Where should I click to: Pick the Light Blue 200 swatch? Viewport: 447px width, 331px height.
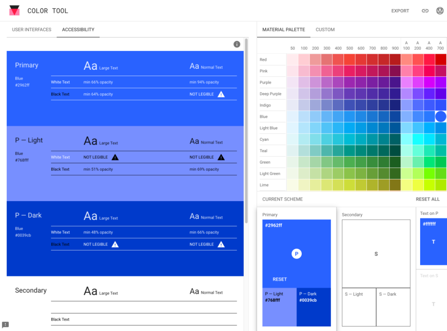[315, 128]
